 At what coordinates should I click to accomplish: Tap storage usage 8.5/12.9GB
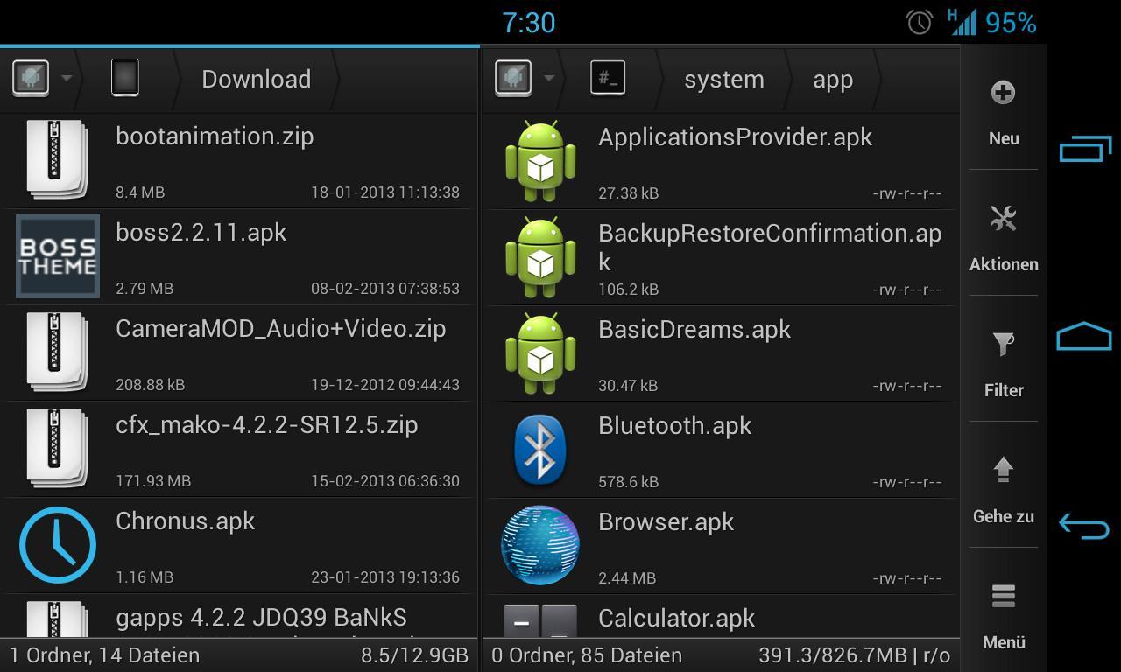[x=414, y=655]
